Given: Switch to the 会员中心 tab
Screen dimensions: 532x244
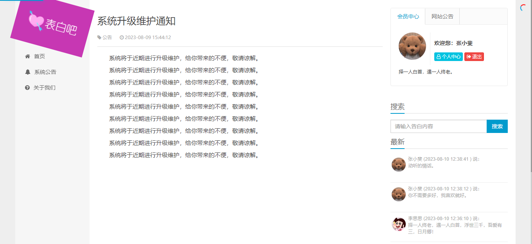Looking at the screenshot, I should tap(408, 16).
